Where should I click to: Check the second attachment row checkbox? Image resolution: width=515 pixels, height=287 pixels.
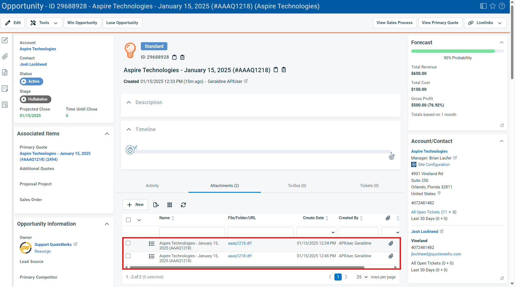[x=128, y=256]
